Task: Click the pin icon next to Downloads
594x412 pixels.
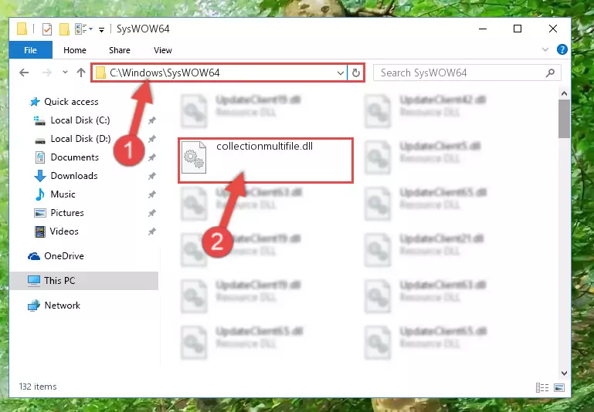Action: [151, 176]
